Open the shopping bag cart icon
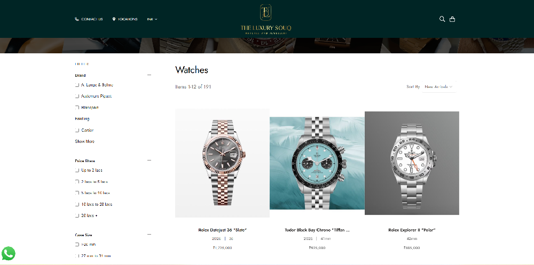The image size is (534, 265). tap(452, 19)
